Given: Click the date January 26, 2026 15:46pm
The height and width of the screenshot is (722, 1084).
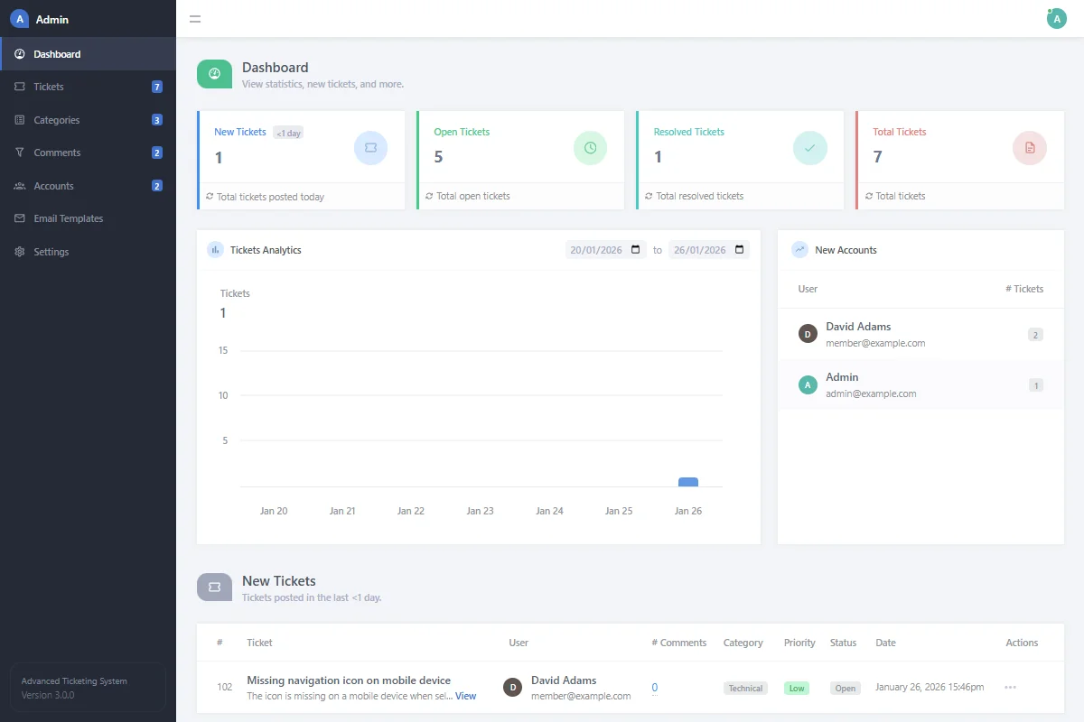Looking at the screenshot, I should point(930,688).
